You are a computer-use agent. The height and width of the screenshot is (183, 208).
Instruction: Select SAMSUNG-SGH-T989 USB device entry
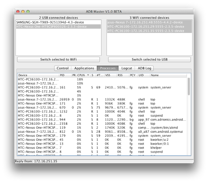pos(58,22)
